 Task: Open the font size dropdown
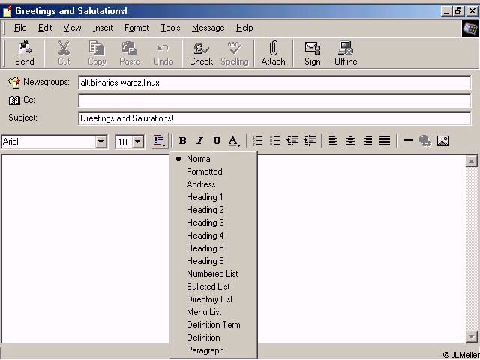[x=138, y=142]
